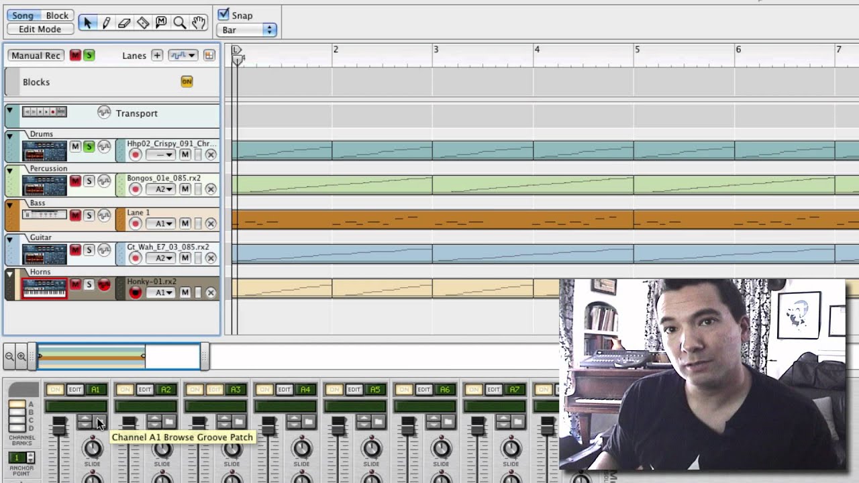Open groove dropdown for Hhp02_Crispy lane
The height and width of the screenshot is (483, 859).
[160, 155]
